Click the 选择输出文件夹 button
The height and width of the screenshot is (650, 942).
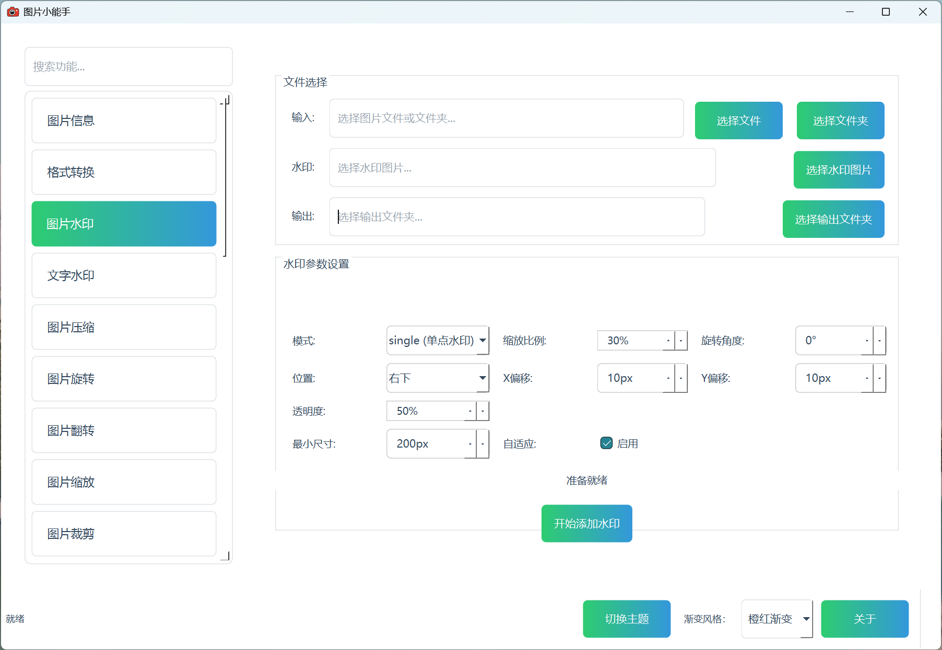pyautogui.click(x=833, y=219)
